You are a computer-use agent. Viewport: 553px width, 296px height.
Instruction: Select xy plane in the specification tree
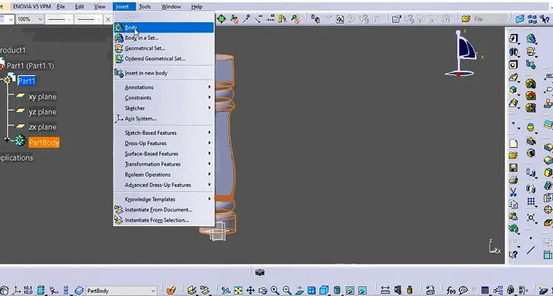pos(42,96)
